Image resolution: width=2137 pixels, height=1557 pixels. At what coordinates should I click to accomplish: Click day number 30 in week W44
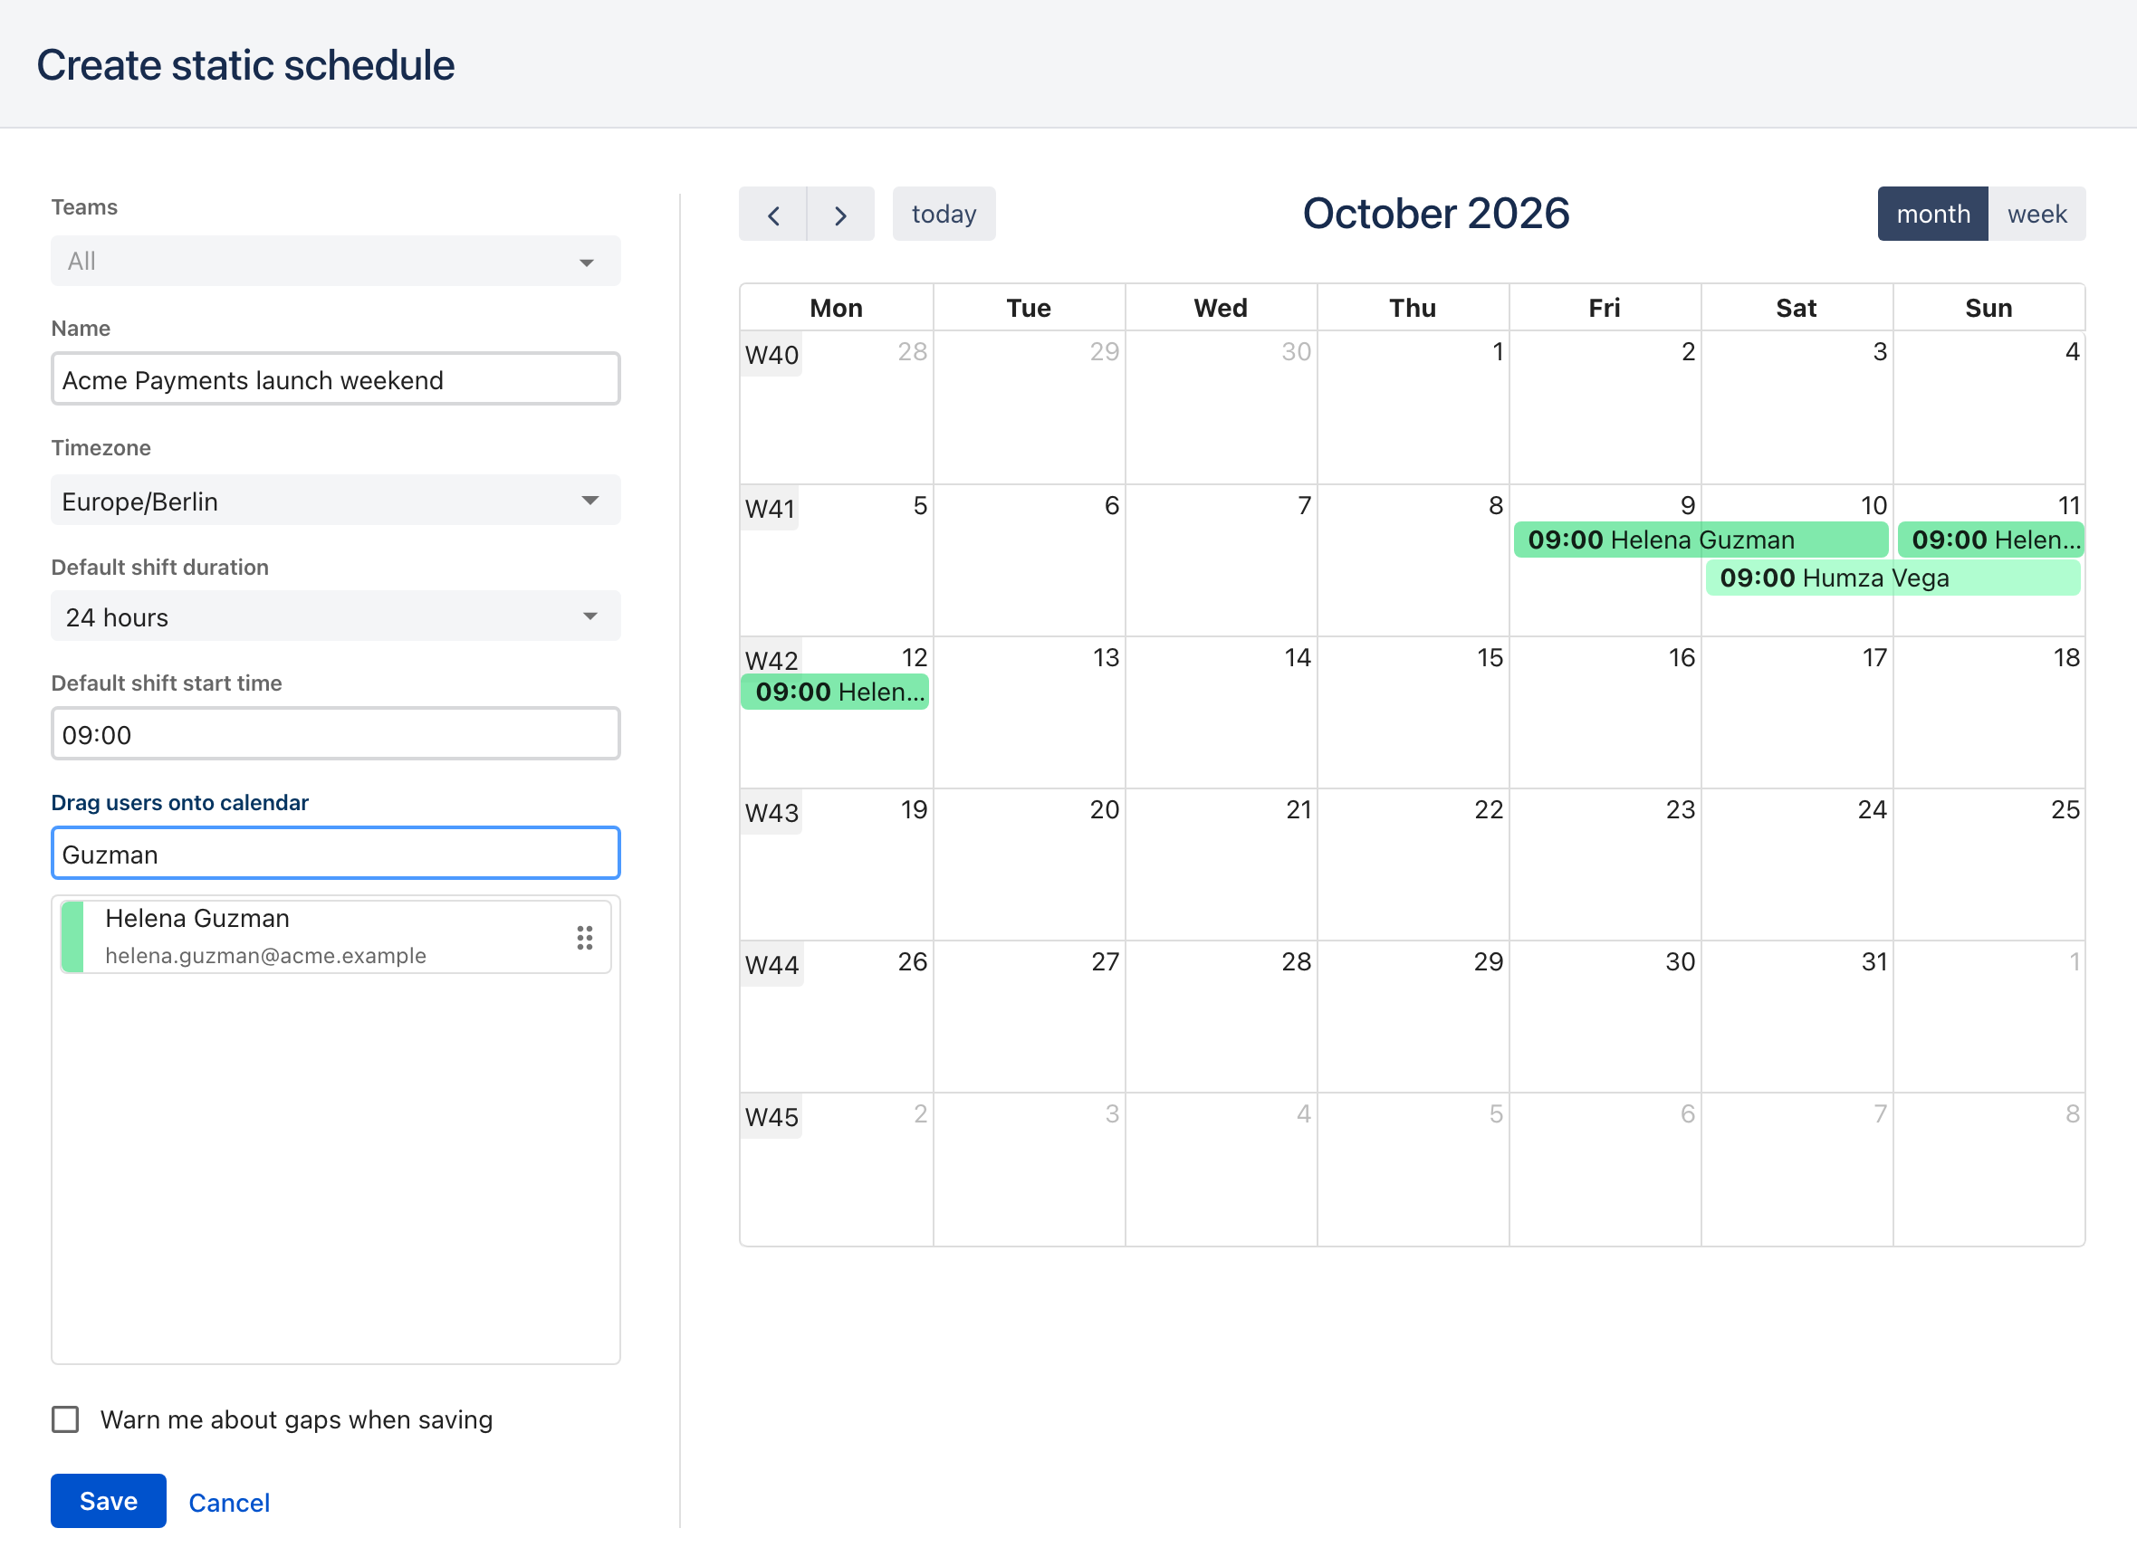[1680, 961]
